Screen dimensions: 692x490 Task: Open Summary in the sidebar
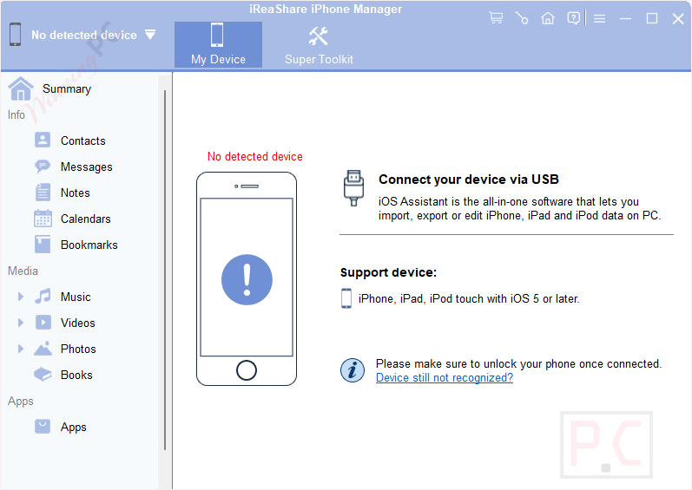tap(67, 89)
